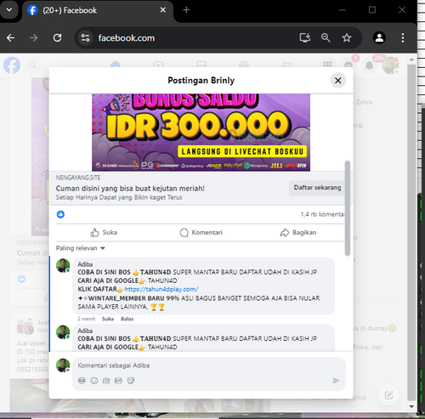This screenshot has height=419, width=425.
Task: Like the 2 menit comment via Suka
Action: point(108,319)
